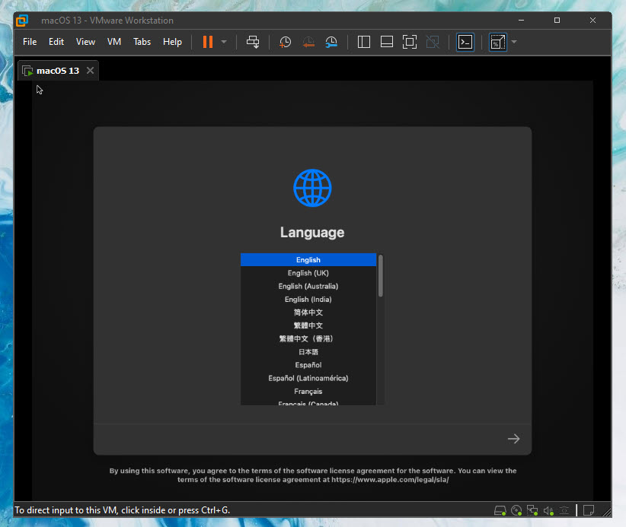626x527 pixels.
Task: Select English in the language list
Action: pos(308,260)
